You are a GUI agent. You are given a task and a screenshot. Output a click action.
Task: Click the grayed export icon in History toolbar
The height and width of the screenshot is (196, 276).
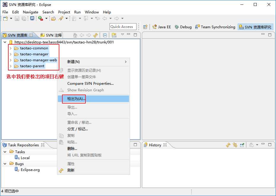pos(252,145)
